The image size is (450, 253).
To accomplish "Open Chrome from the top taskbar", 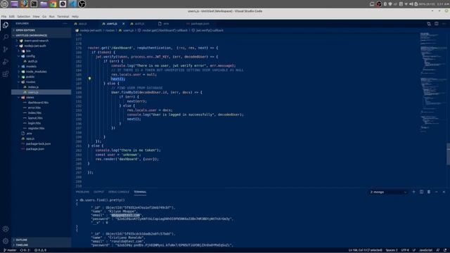I will click(53, 4).
